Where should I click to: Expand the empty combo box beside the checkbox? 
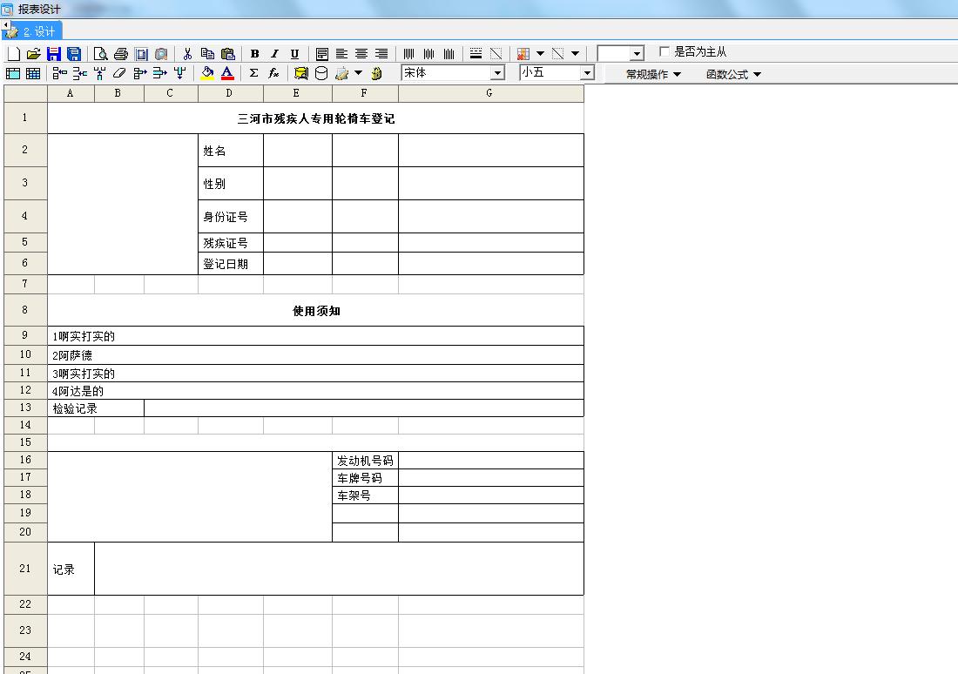[637, 54]
